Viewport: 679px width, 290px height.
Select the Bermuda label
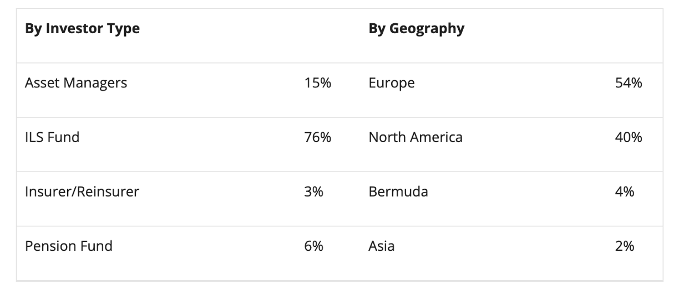coord(398,191)
